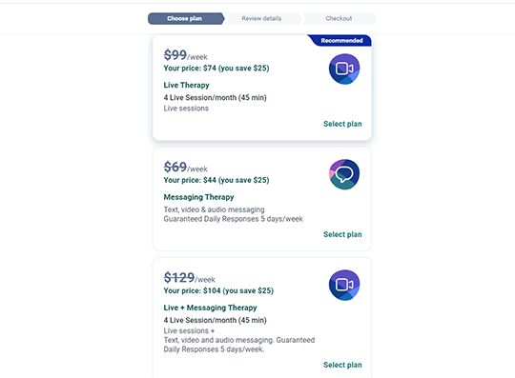Select plan for Live Therapy

pos(342,124)
